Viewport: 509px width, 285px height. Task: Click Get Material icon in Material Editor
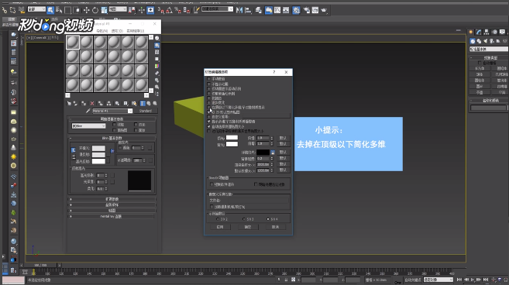[x=69, y=103]
